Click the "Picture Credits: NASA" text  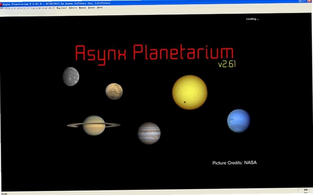tap(235, 163)
